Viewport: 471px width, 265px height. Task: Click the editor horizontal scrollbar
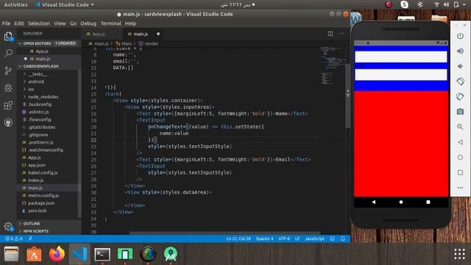click(x=224, y=233)
